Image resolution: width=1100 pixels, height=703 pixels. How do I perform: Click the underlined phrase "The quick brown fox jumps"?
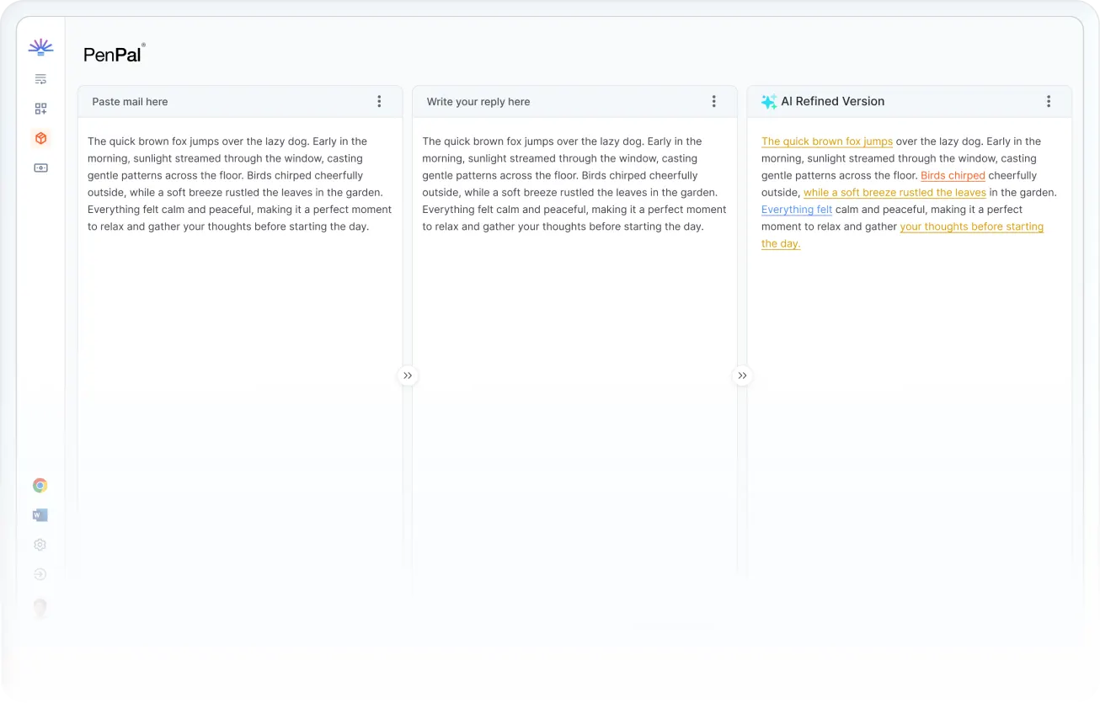[x=827, y=141]
